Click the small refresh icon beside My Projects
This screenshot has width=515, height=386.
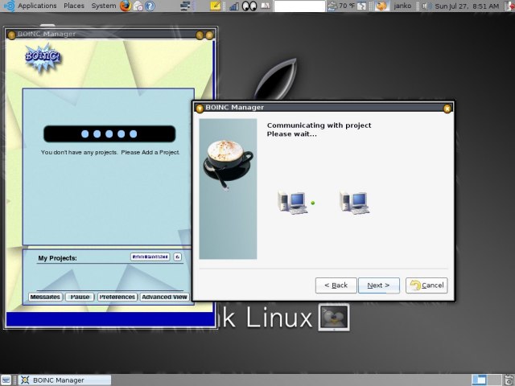(177, 257)
